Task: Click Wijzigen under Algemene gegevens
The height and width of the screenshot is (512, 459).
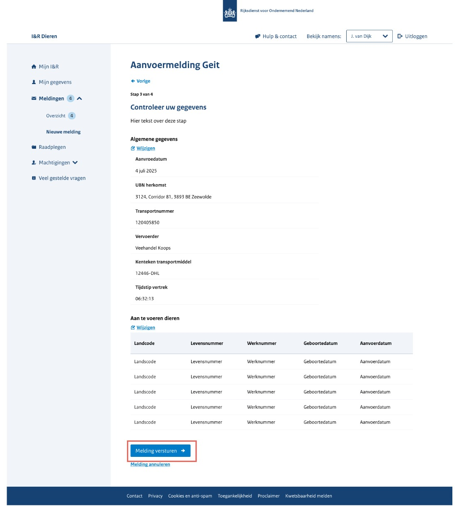Action: coord(146,148)
